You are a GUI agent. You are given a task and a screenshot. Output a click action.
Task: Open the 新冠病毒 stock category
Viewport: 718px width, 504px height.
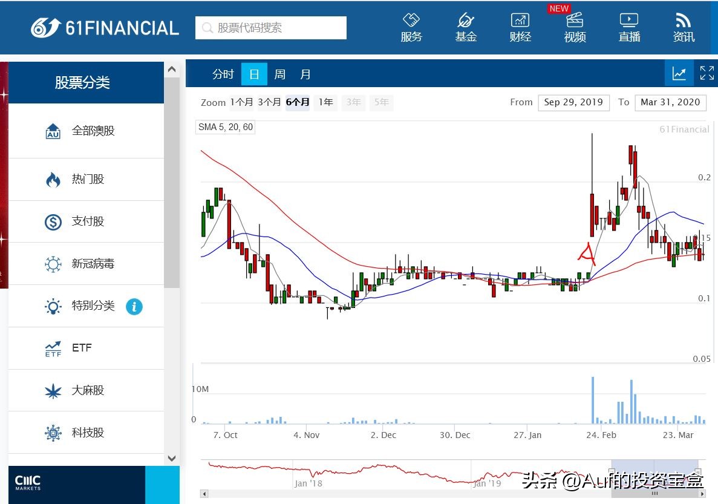93,264
